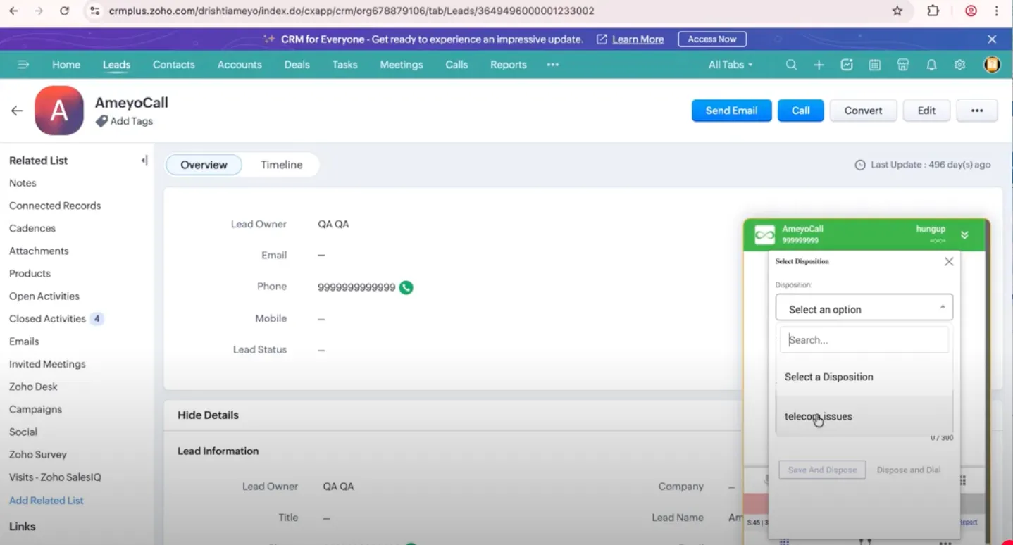Open browser extensions puzzle icon
Screen dimensions: 1013x545
pos(933,11)
